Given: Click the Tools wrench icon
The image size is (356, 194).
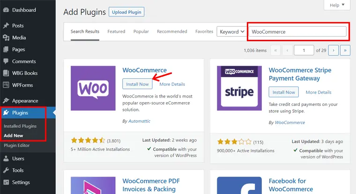Looking at the screenshot, I should pyautogui.click(x=6, y=170).
